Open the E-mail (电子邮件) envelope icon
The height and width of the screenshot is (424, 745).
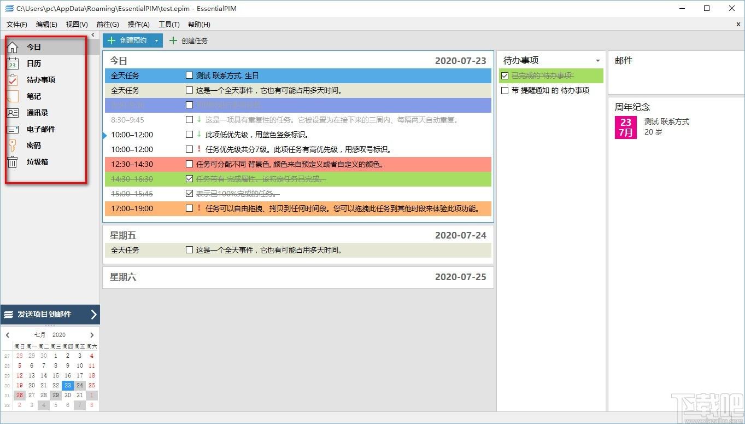(13, 129)
